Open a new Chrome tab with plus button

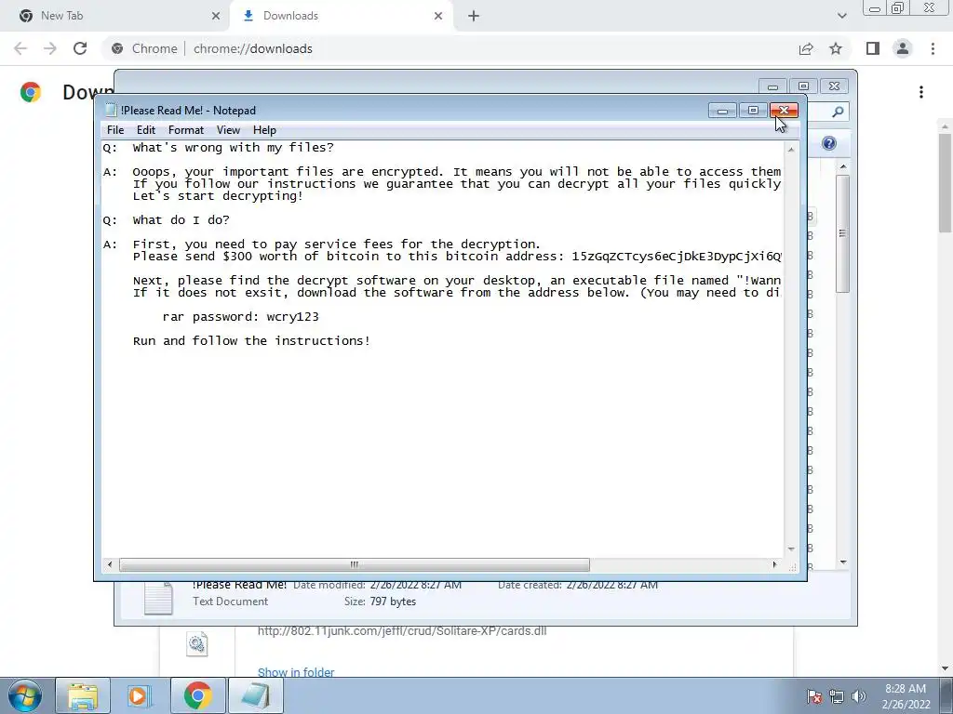coord(474,16)
